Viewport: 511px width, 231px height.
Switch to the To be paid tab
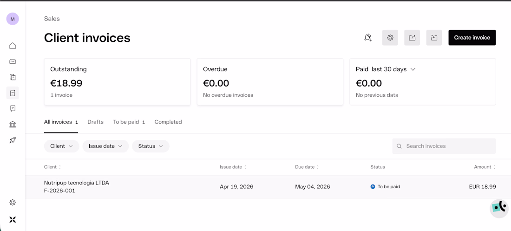[126, 122]
